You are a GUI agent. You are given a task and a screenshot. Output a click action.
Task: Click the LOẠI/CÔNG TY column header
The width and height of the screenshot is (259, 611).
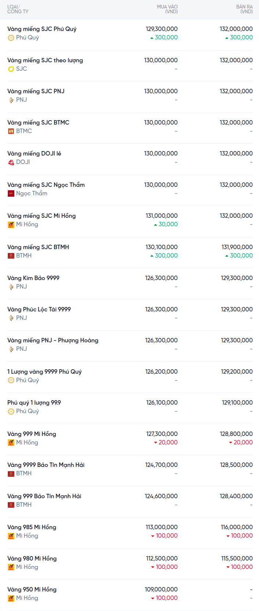tap(18, 9)
